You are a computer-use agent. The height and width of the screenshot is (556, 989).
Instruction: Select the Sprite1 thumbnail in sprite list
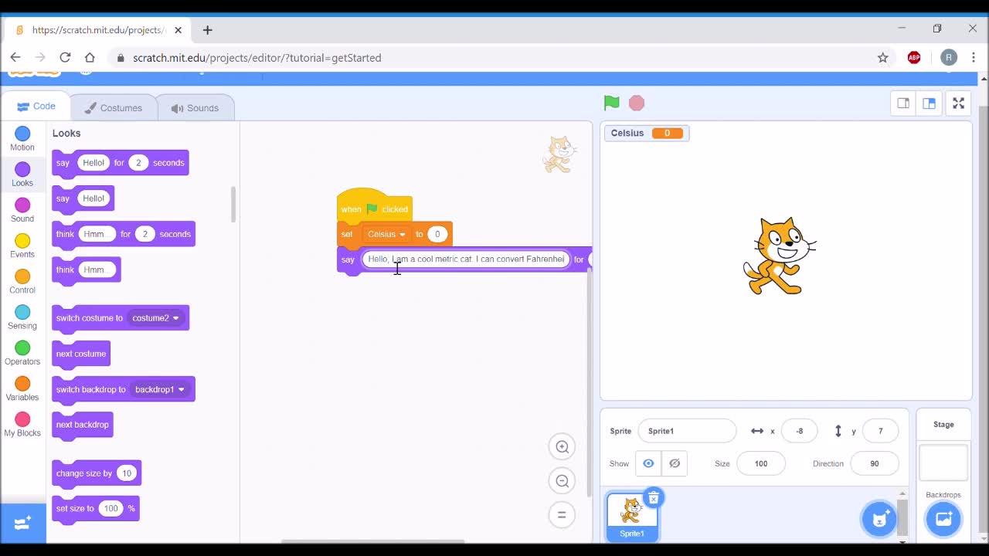[632, 517]
